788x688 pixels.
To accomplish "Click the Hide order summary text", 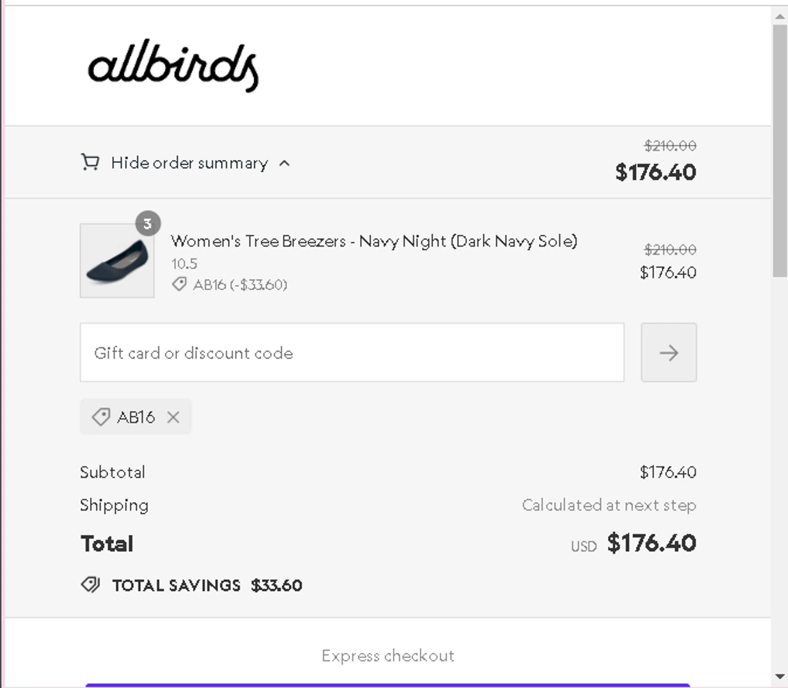I will click(189, 163).
